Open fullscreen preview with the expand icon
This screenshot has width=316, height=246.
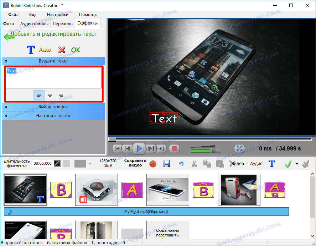pos(239,148)
